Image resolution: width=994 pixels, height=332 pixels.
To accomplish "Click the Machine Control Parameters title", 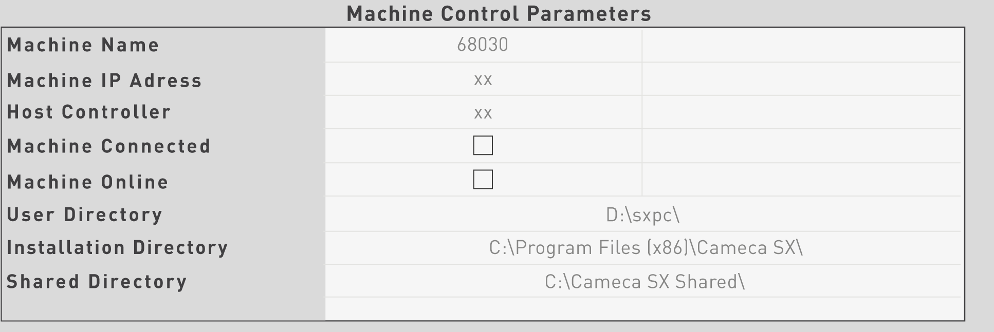I will point(499,14).
